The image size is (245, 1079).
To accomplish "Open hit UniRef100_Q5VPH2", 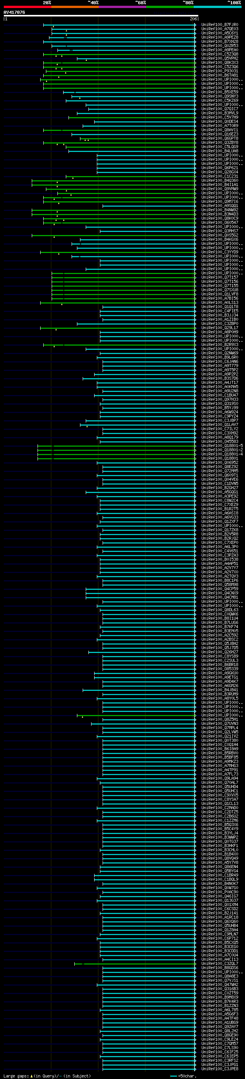I will click(220, 58).
